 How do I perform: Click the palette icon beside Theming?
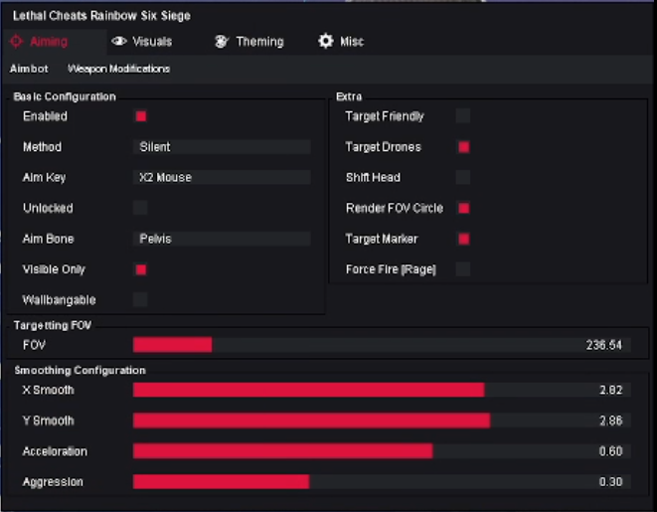(222, 42)
